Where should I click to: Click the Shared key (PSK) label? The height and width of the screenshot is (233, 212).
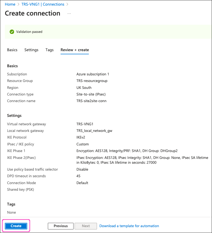click(20, 189)
